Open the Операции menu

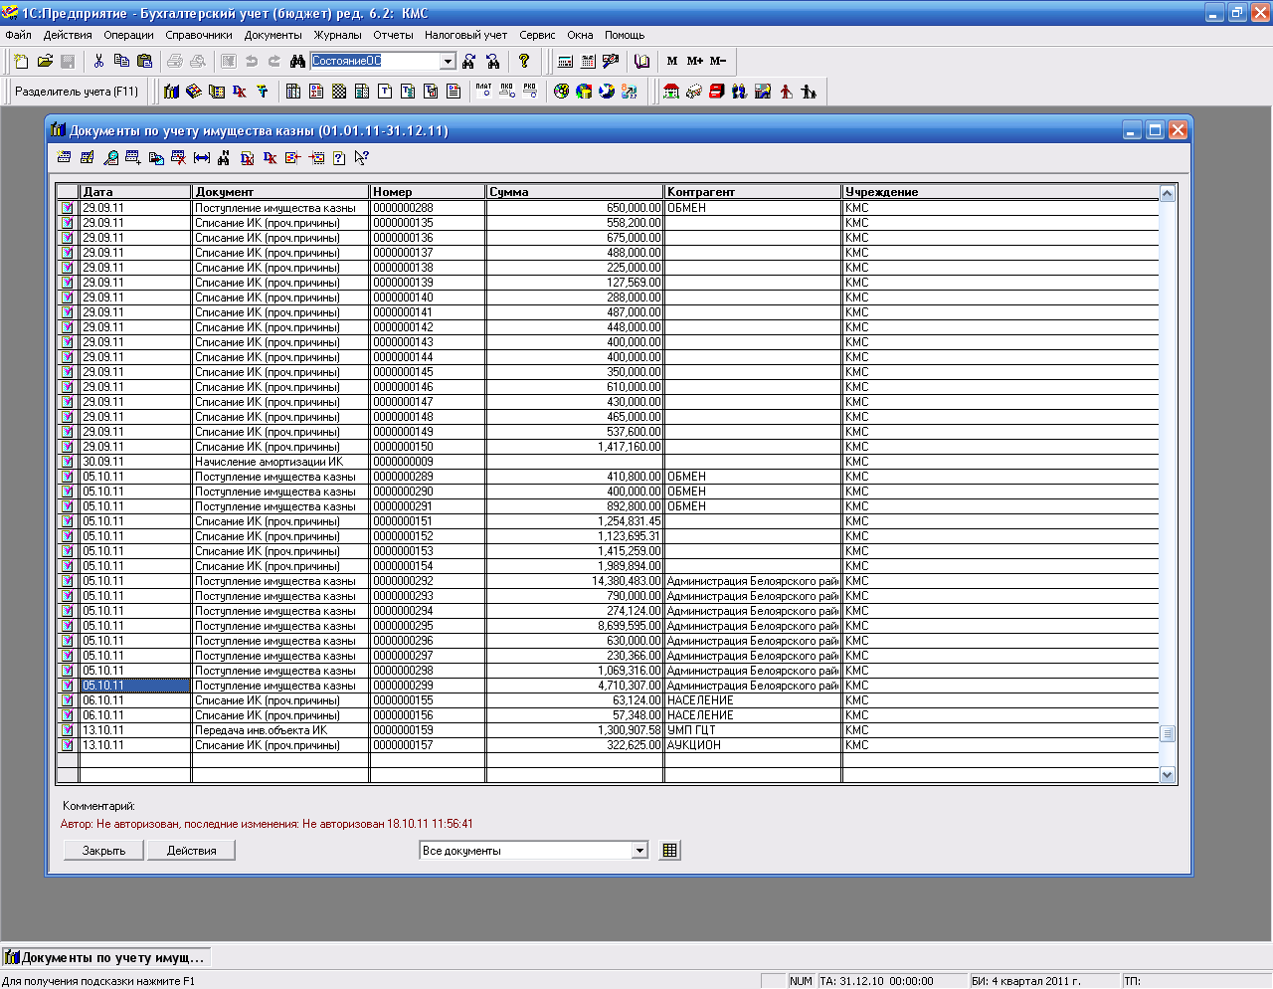point(128,35)
